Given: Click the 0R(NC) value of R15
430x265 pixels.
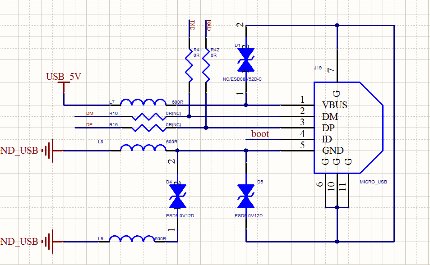Looking at the screenshot, I should coord(174,124).
